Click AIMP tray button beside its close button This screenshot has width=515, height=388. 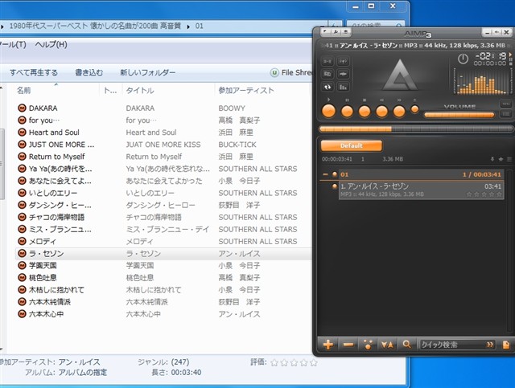pos(497,32)
